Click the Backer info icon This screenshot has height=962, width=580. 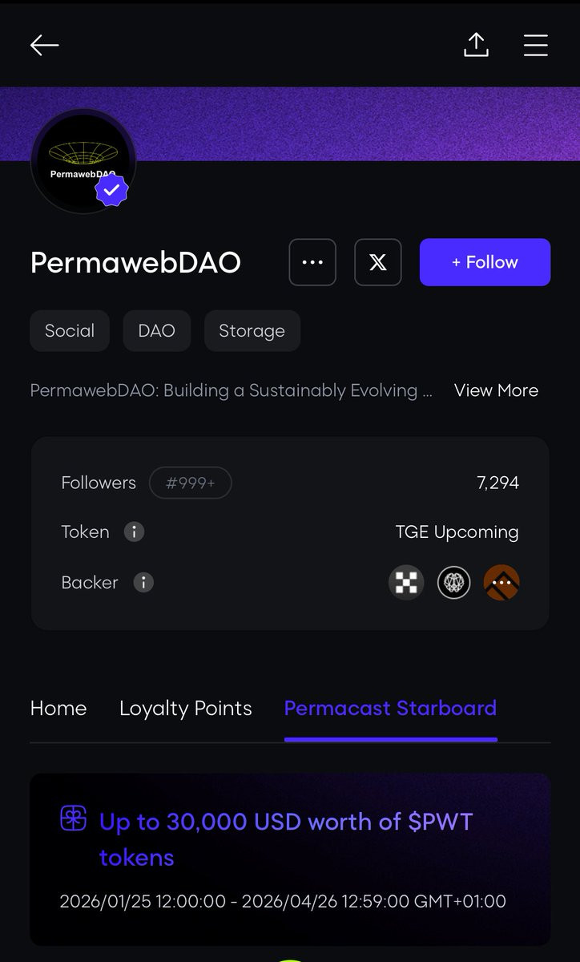pyautogui.click(x=143, y=583)
